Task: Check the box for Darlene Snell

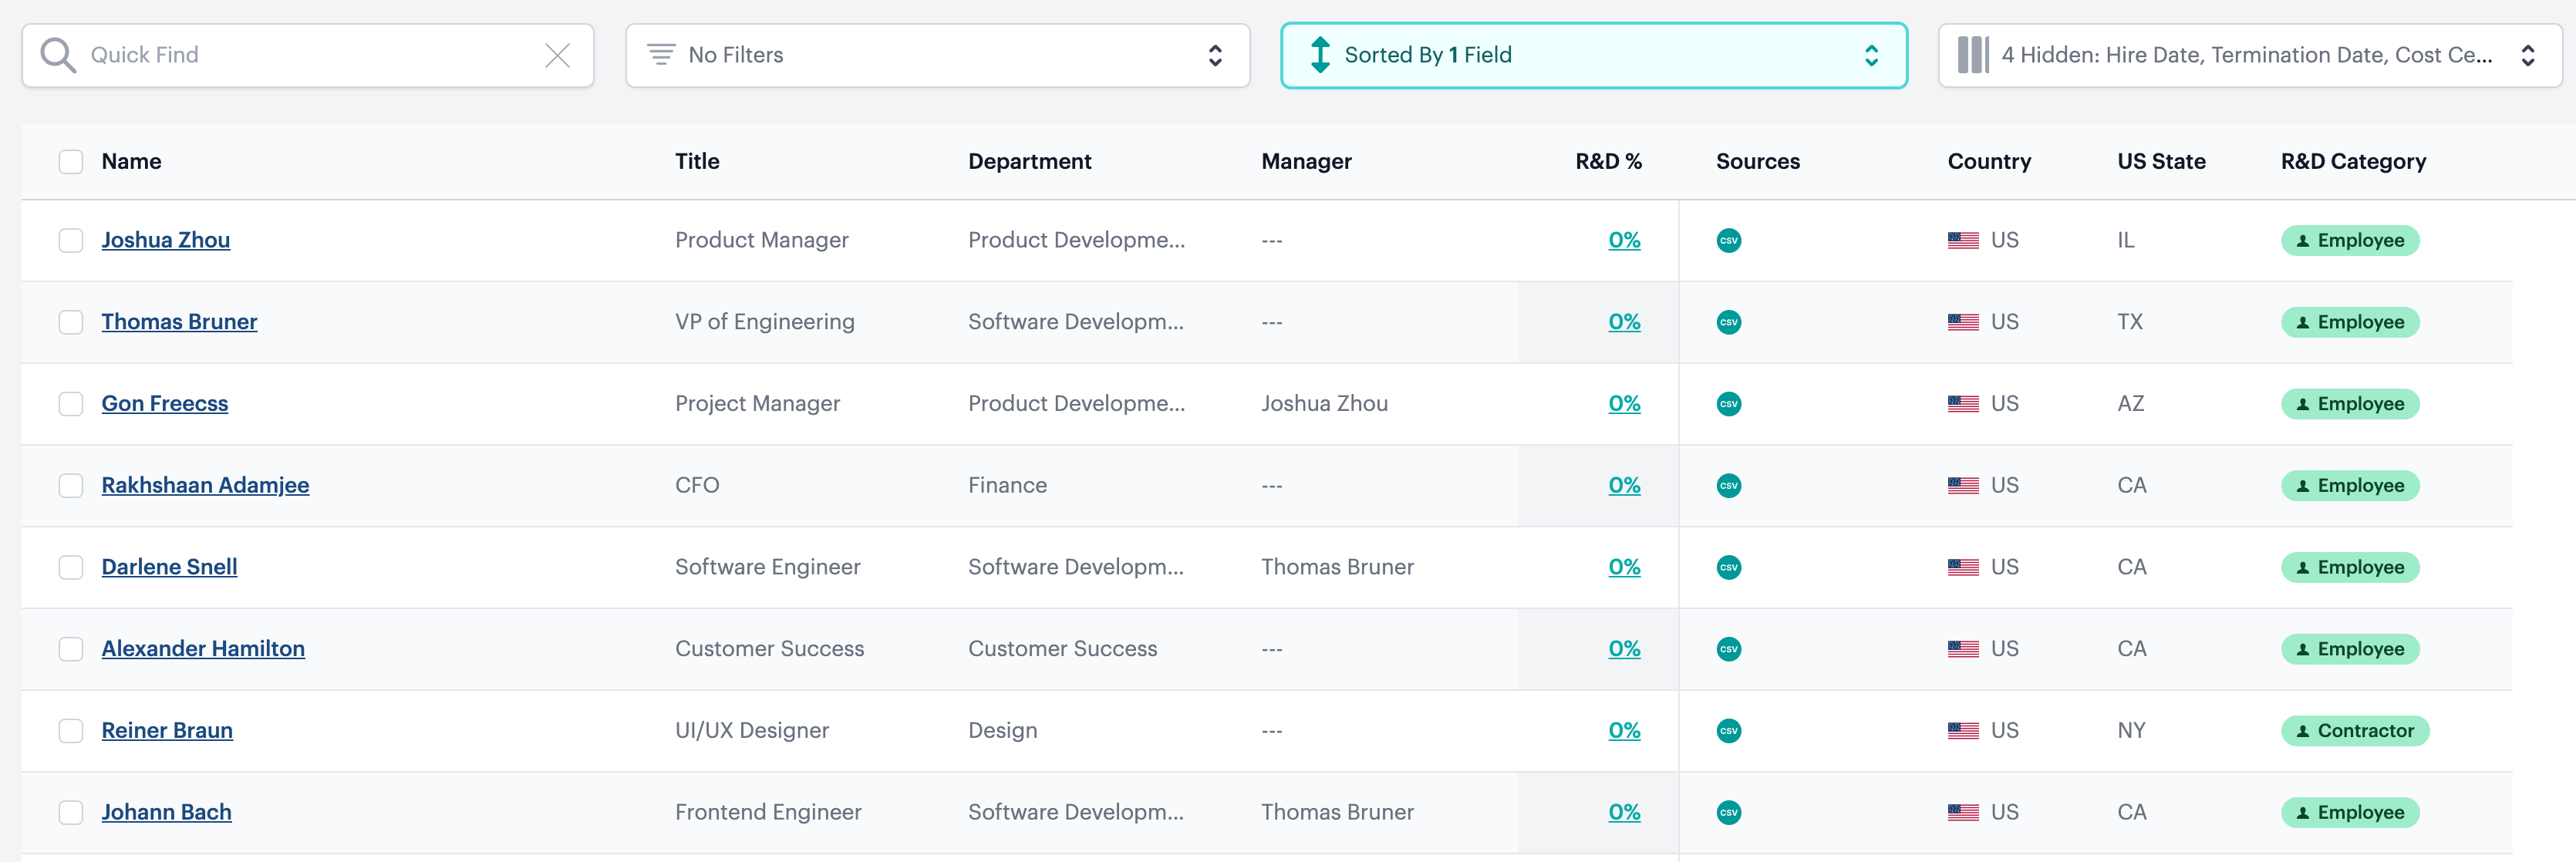Action: [x=70, y=568]
